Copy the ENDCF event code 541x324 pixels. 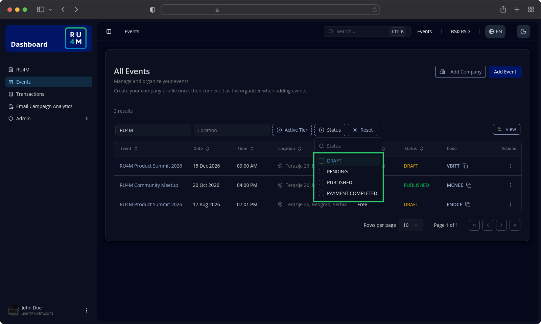coord(468,204)
